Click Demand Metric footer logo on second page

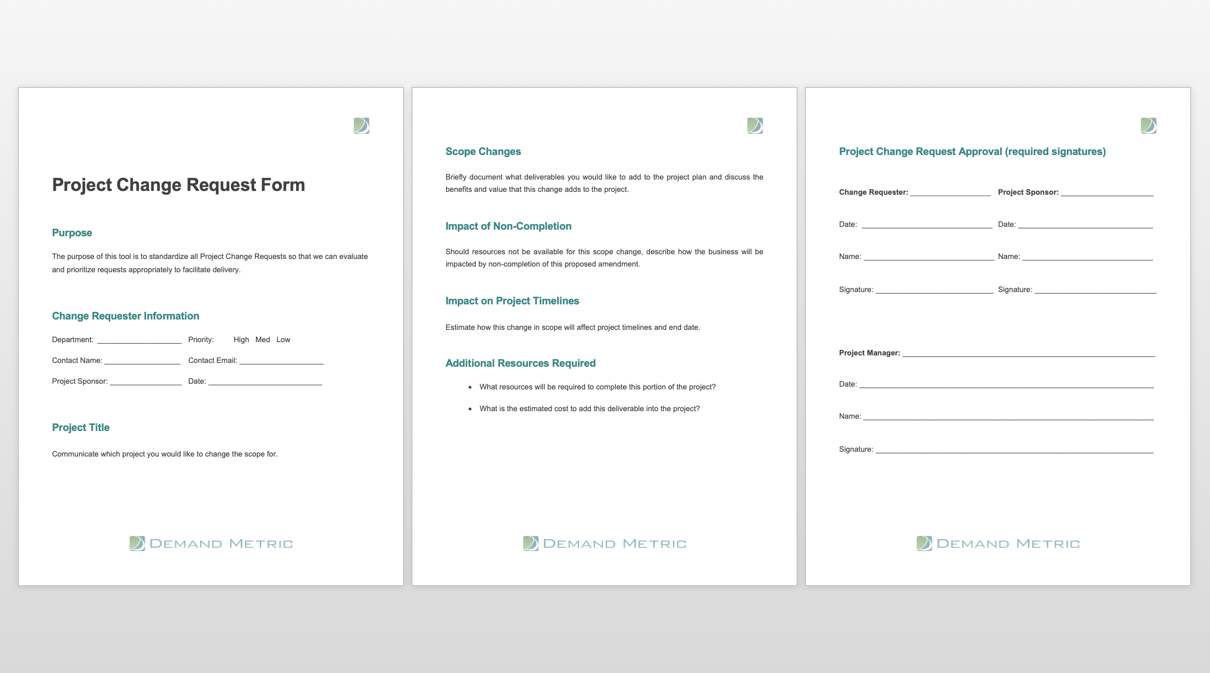point(605,544)
